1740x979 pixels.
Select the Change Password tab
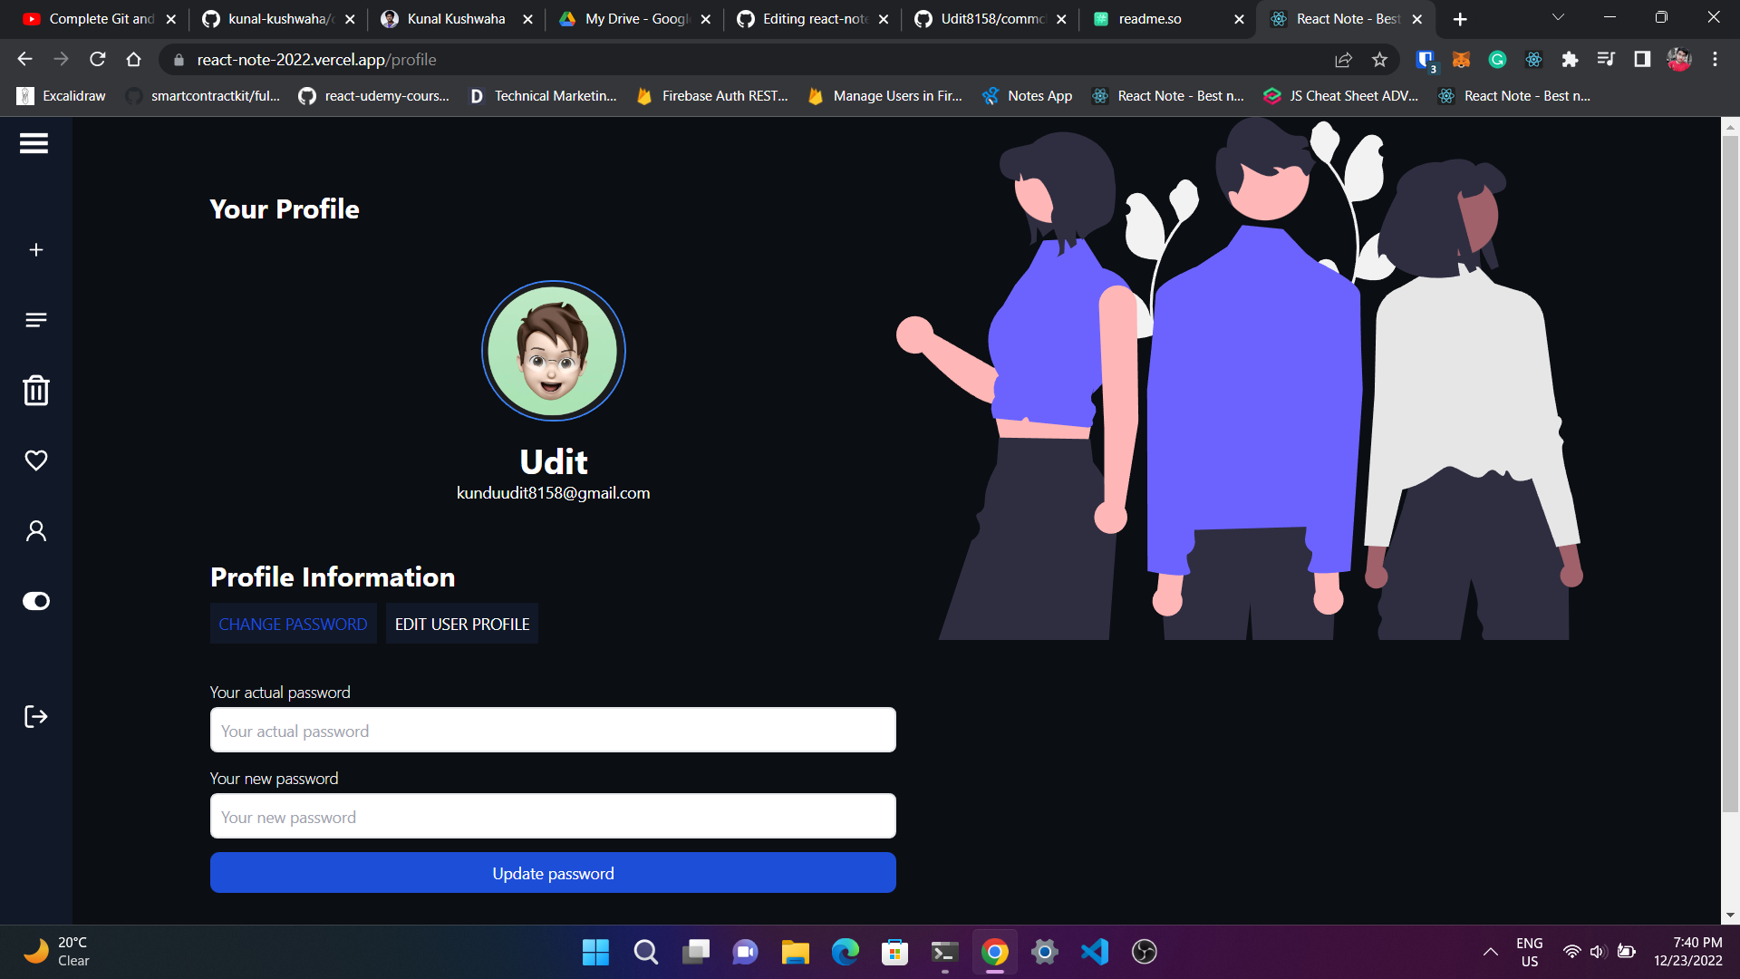(x=293, y=625)
